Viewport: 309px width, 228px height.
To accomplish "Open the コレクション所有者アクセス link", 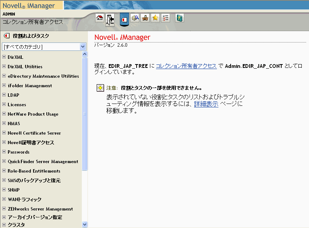I will 186,66.
